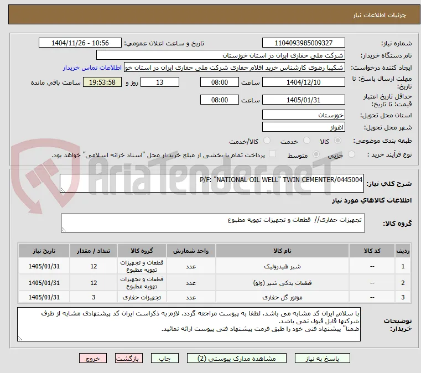Click the buyer organization name field
This screenshot has height=373, width=421.
(x=220, y=55)
